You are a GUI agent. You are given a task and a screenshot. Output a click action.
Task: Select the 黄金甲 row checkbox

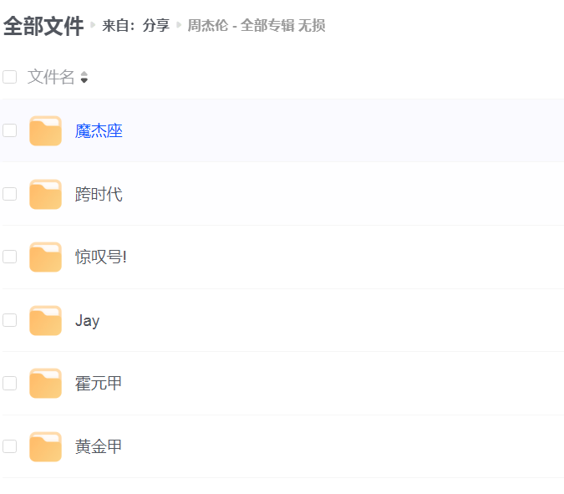(10, 446)
